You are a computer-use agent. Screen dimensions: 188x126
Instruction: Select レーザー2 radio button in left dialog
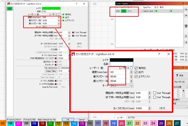(x=59, y=14)
